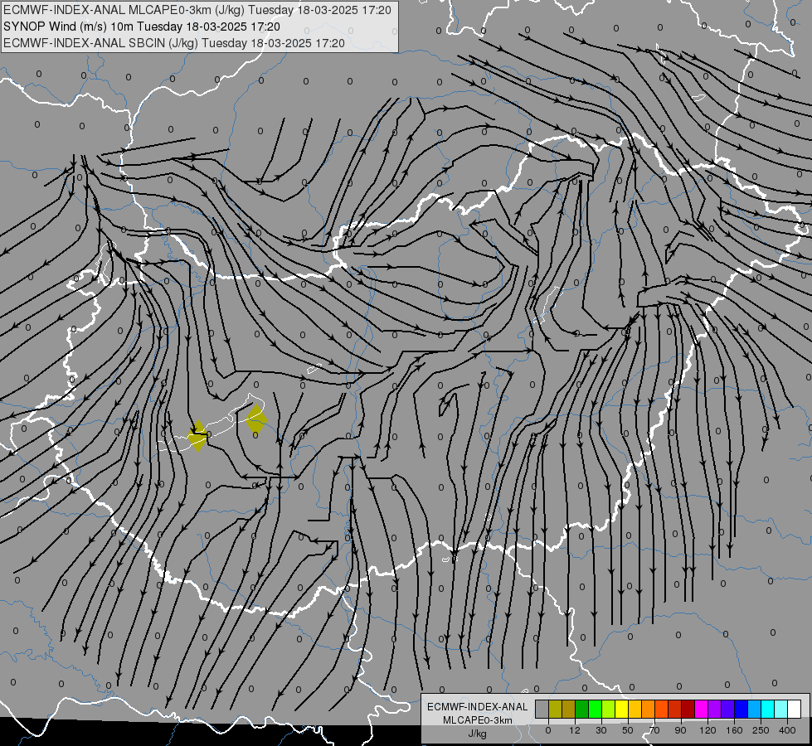Click legend heading ECMWF-INDEX-ANAL
The height and width of the screenshot is (746, 812).
pos(478,707)
